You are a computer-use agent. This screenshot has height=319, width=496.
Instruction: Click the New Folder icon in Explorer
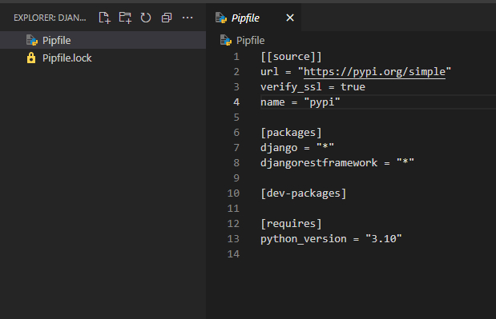125,18
